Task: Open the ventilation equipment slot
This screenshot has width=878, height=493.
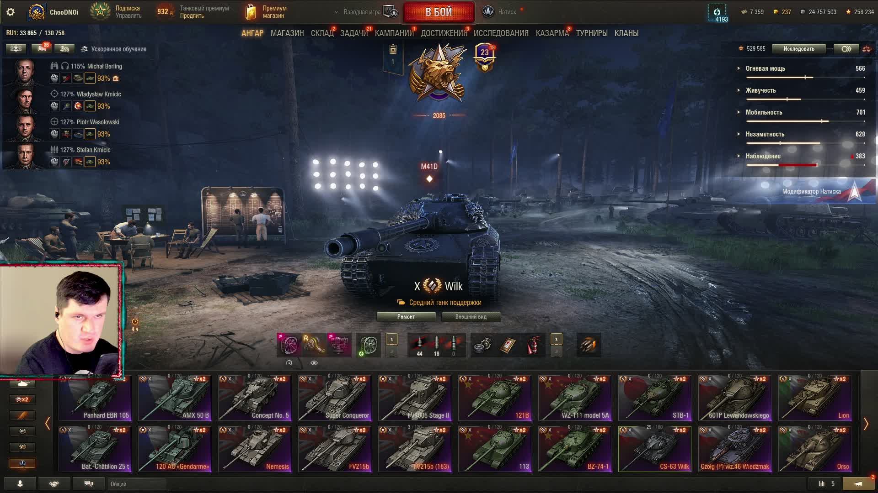Action: [289, 345]
